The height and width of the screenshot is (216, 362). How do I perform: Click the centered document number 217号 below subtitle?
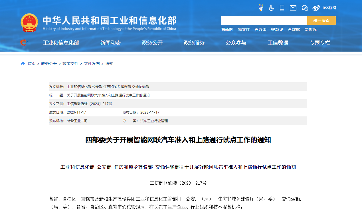tap(178, 183)
